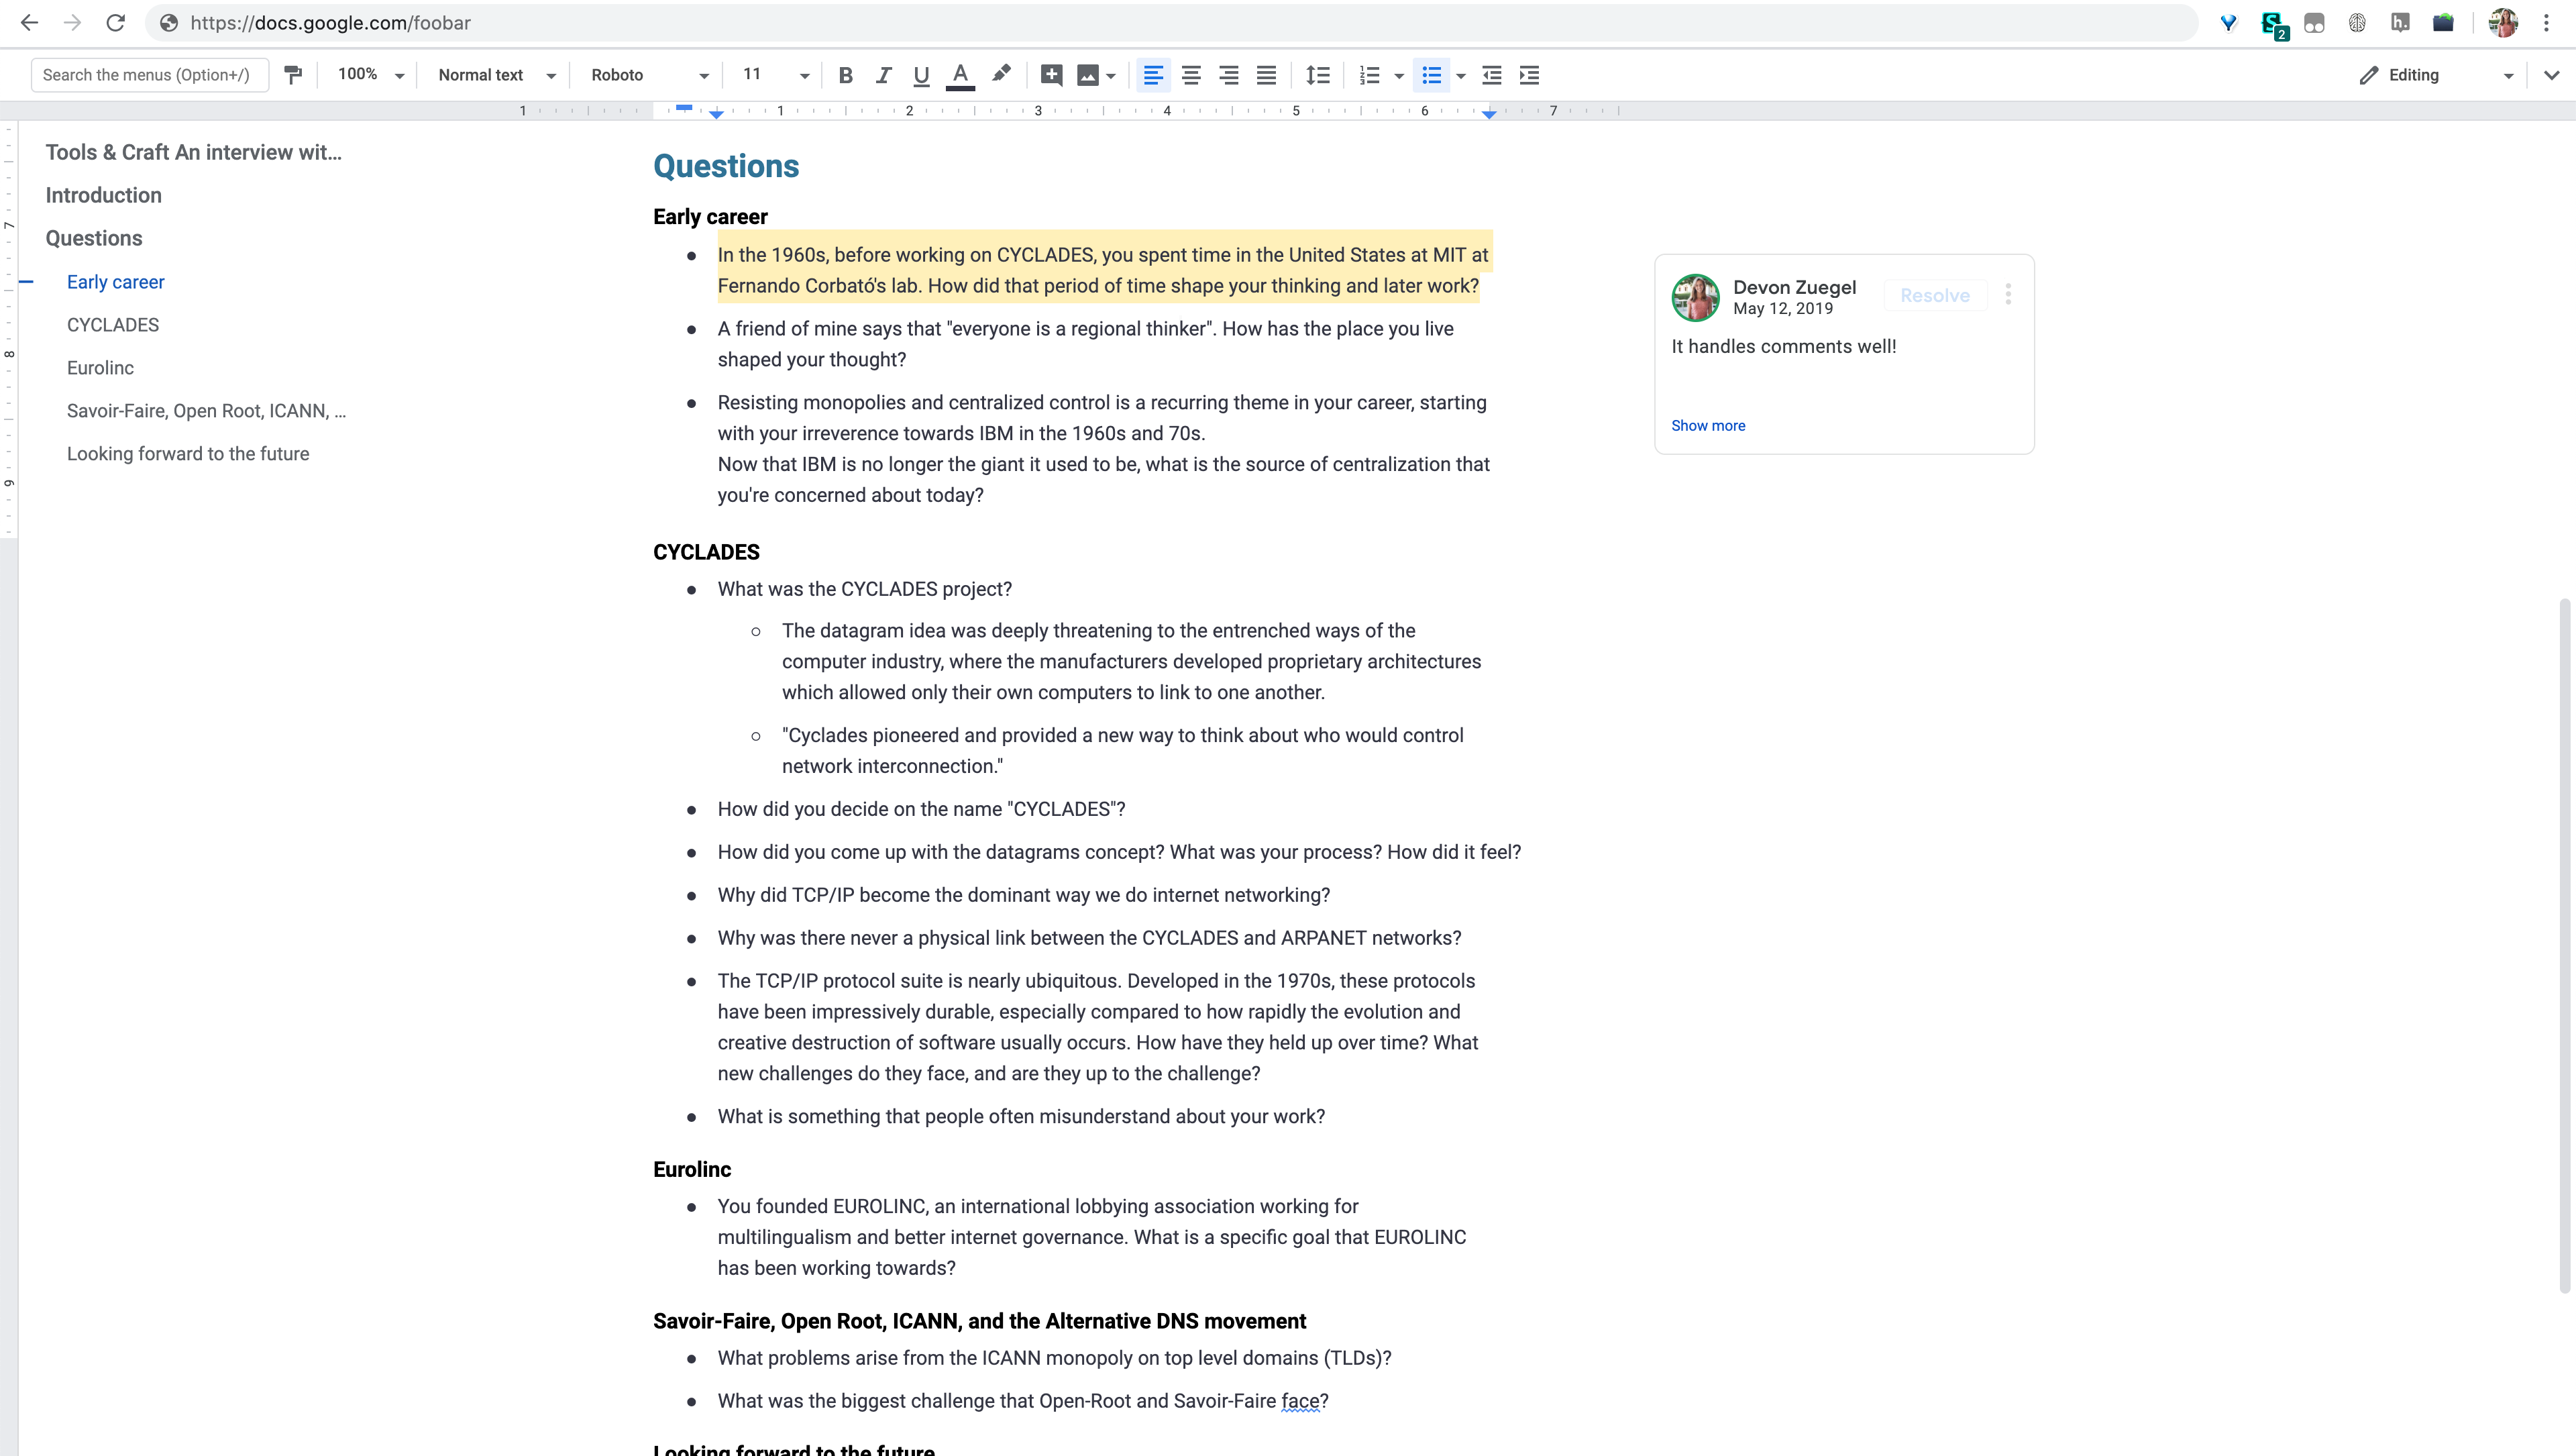Click the increase indent icon

coord(1529,75)
